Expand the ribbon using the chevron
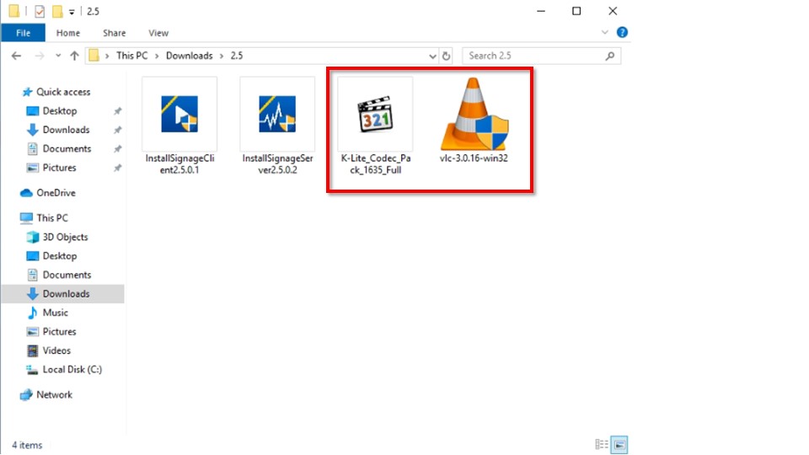This screenshot has height=455, width=809. pos(605,33)
